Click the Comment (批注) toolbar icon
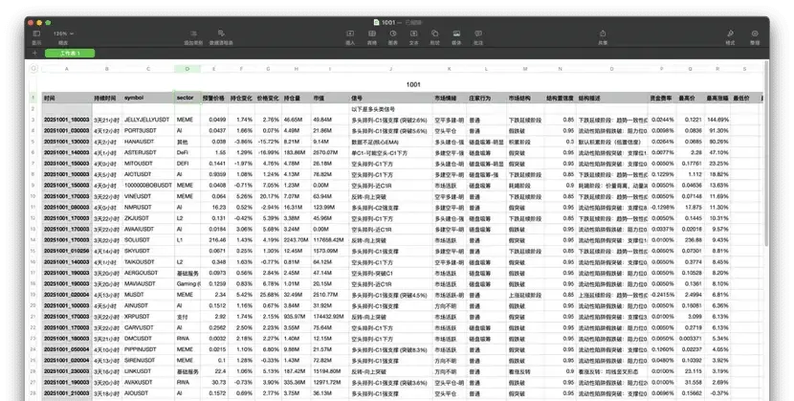The image size is (794, 401). pyautogui.click(x=478, y=33)
